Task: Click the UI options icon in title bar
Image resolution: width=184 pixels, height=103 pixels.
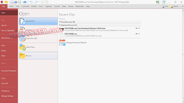Action: pos(158,2)
